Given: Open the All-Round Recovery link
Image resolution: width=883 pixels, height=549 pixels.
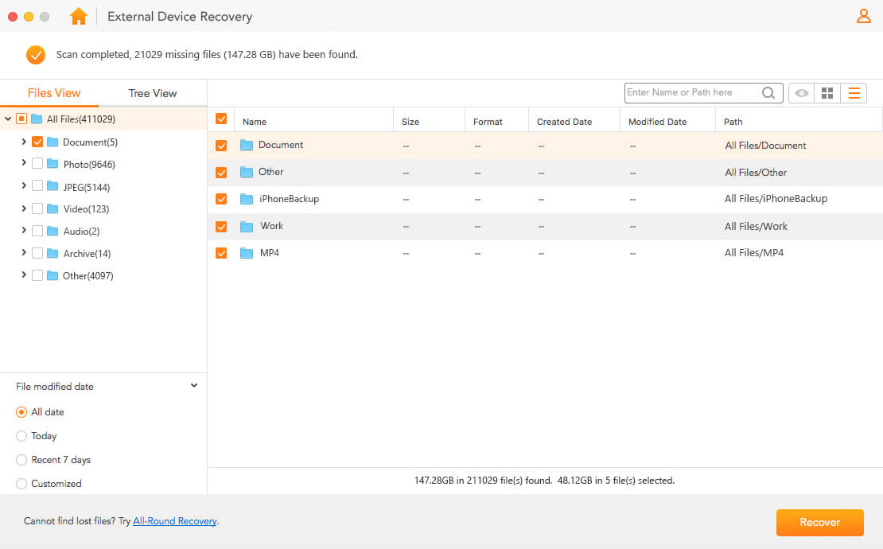Looking at the screenshot, I should click(174, 520).
